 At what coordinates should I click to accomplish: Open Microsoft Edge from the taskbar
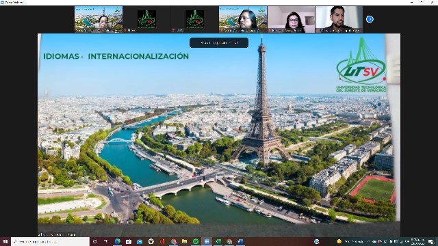pos(117,241)
